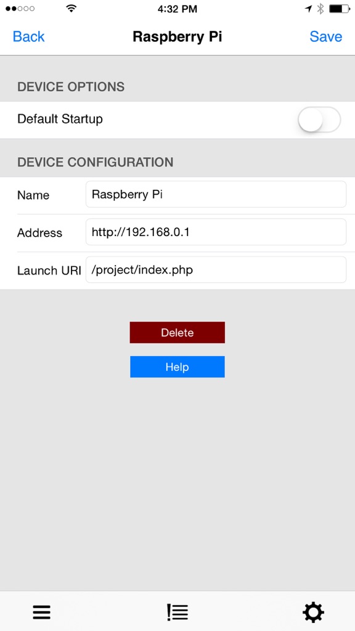Edit the Address field http://192.168.0.1
The image size is (355, 631).
(216, 232)
